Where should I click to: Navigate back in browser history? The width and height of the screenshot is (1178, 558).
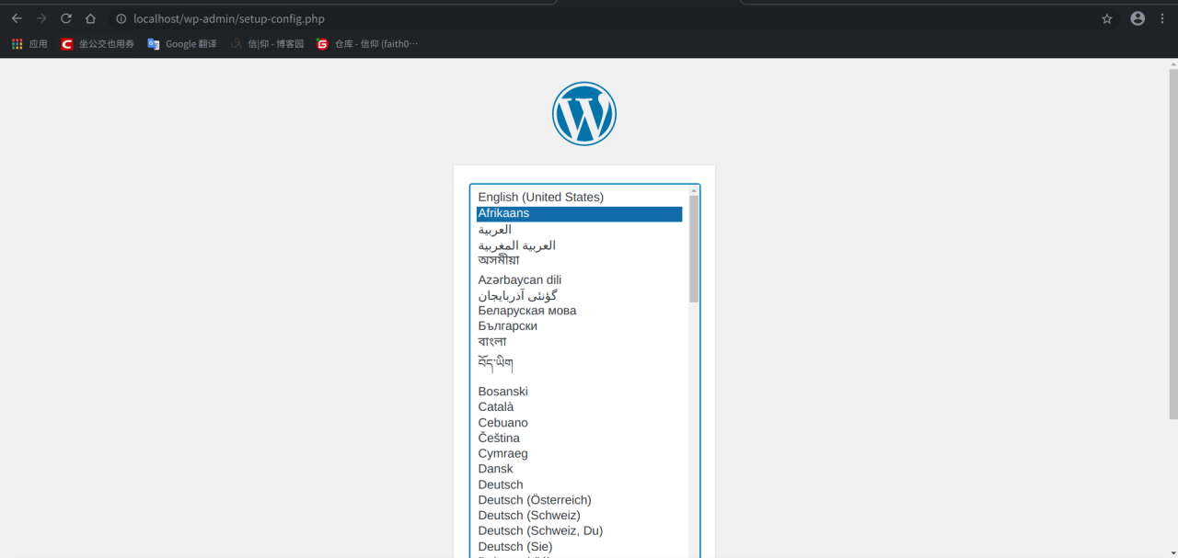[16, 17]
